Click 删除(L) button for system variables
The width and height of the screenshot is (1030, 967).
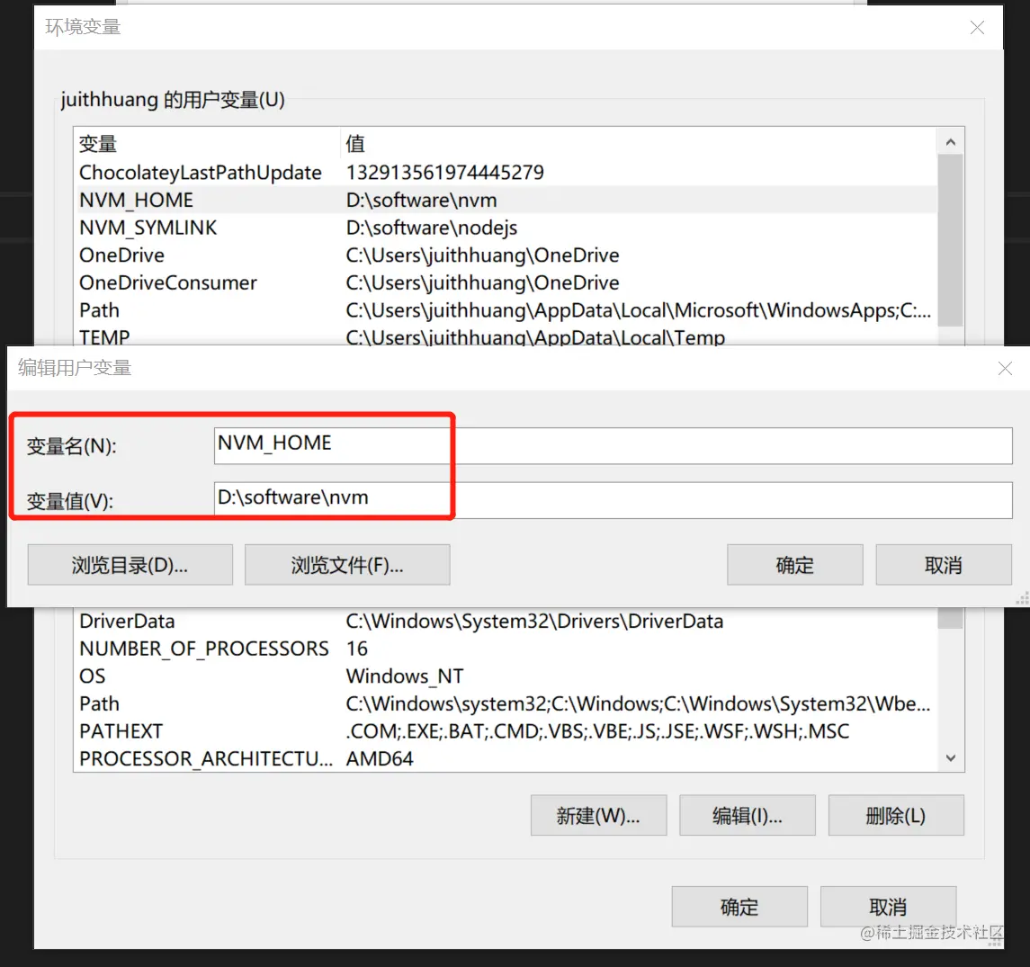click(896, 815)
